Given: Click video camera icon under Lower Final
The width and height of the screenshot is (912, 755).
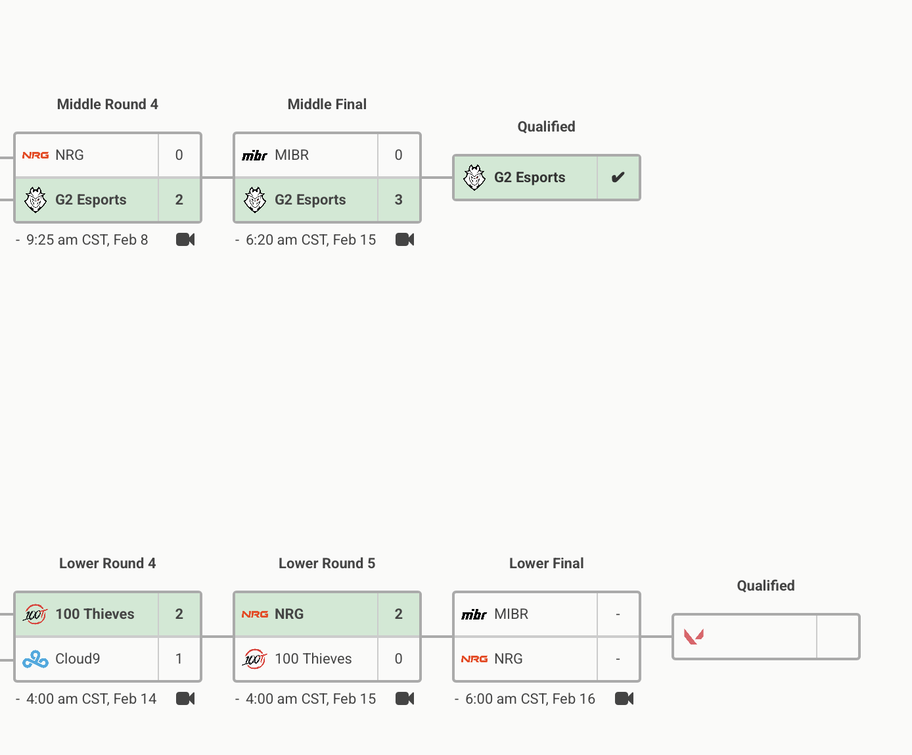Looking at the screenshot, I should (624, 698).
